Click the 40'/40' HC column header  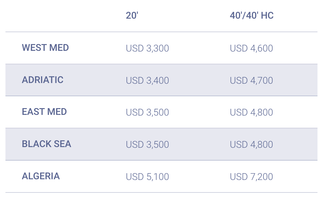point(252,16)
